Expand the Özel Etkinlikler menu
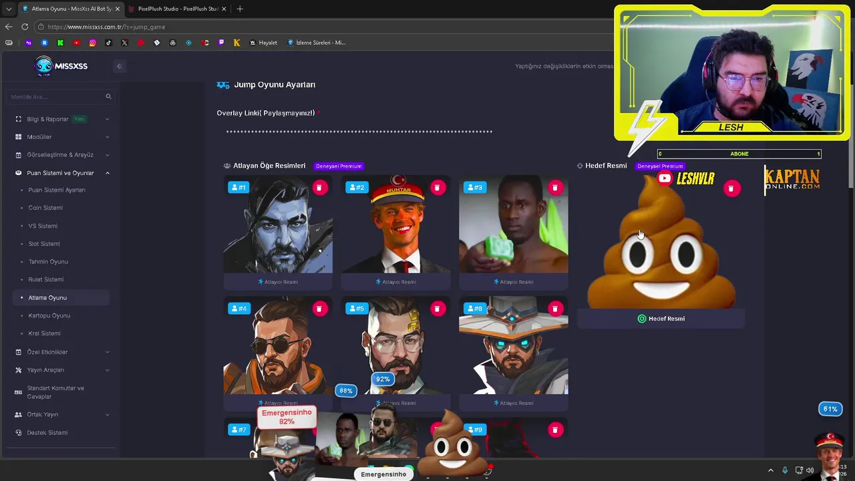Screen dimensions: 855x481 (x=62, y=352)
